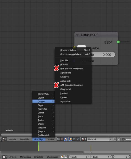Open the Hinzufügen menu
The image size is (131, 159).
point(39,139)
